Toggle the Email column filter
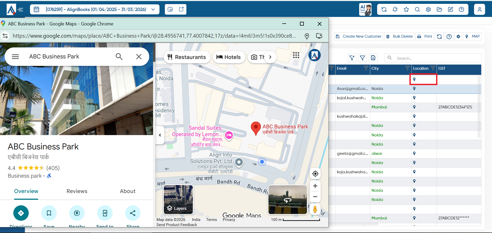 (x=366, y=68)
